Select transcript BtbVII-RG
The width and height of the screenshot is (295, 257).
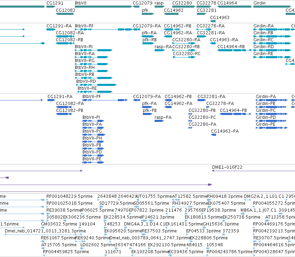coord(85,61)
